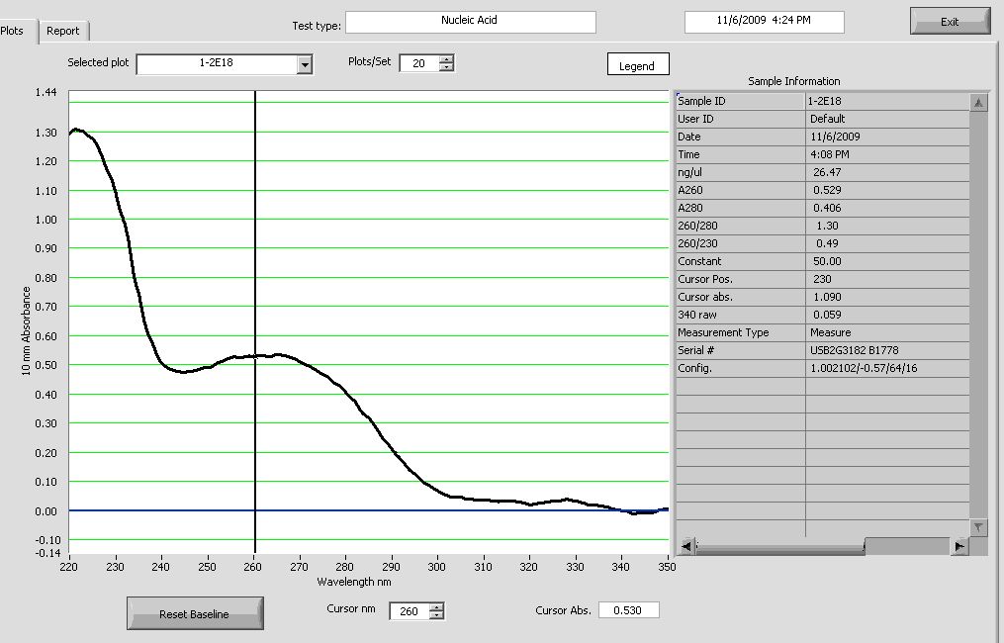1004x643 pixels.
Task: Click the Time value 4:08 PM
Action: point(887,155)
